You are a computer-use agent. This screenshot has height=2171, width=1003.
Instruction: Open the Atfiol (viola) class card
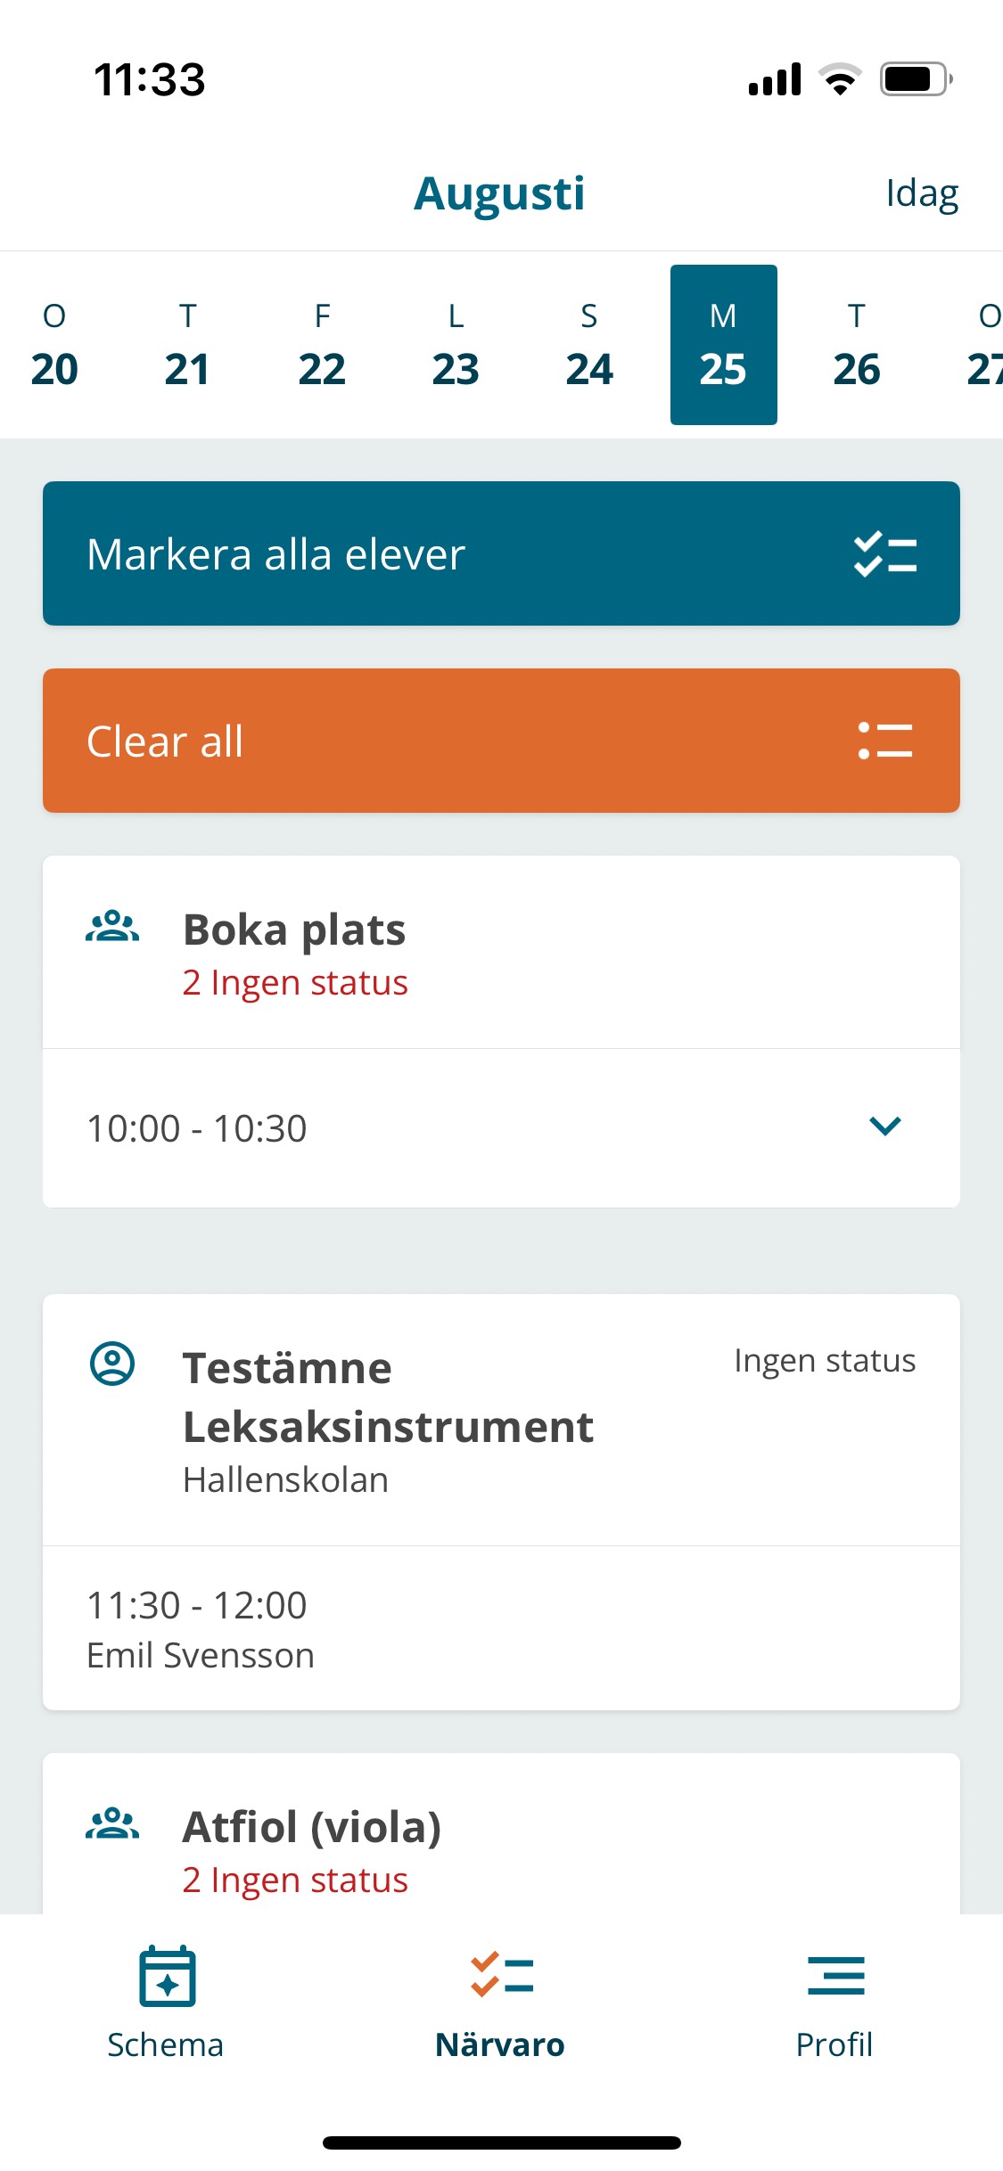coord(499,1845)
